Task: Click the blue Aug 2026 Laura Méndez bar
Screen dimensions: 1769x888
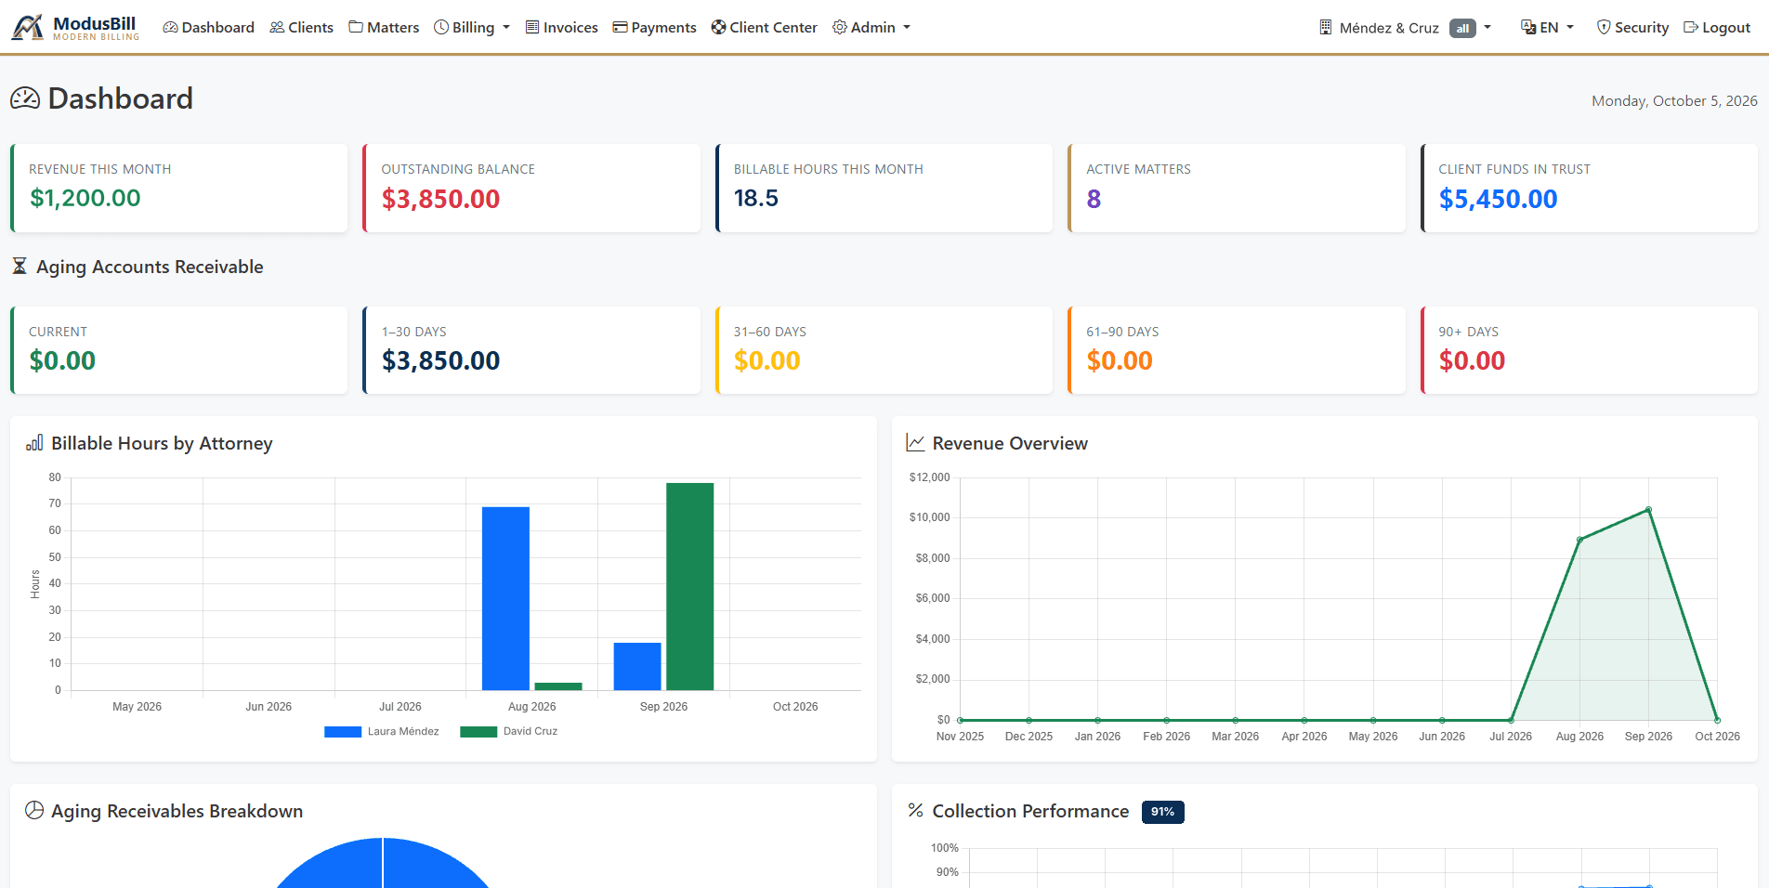Action: 505,598
